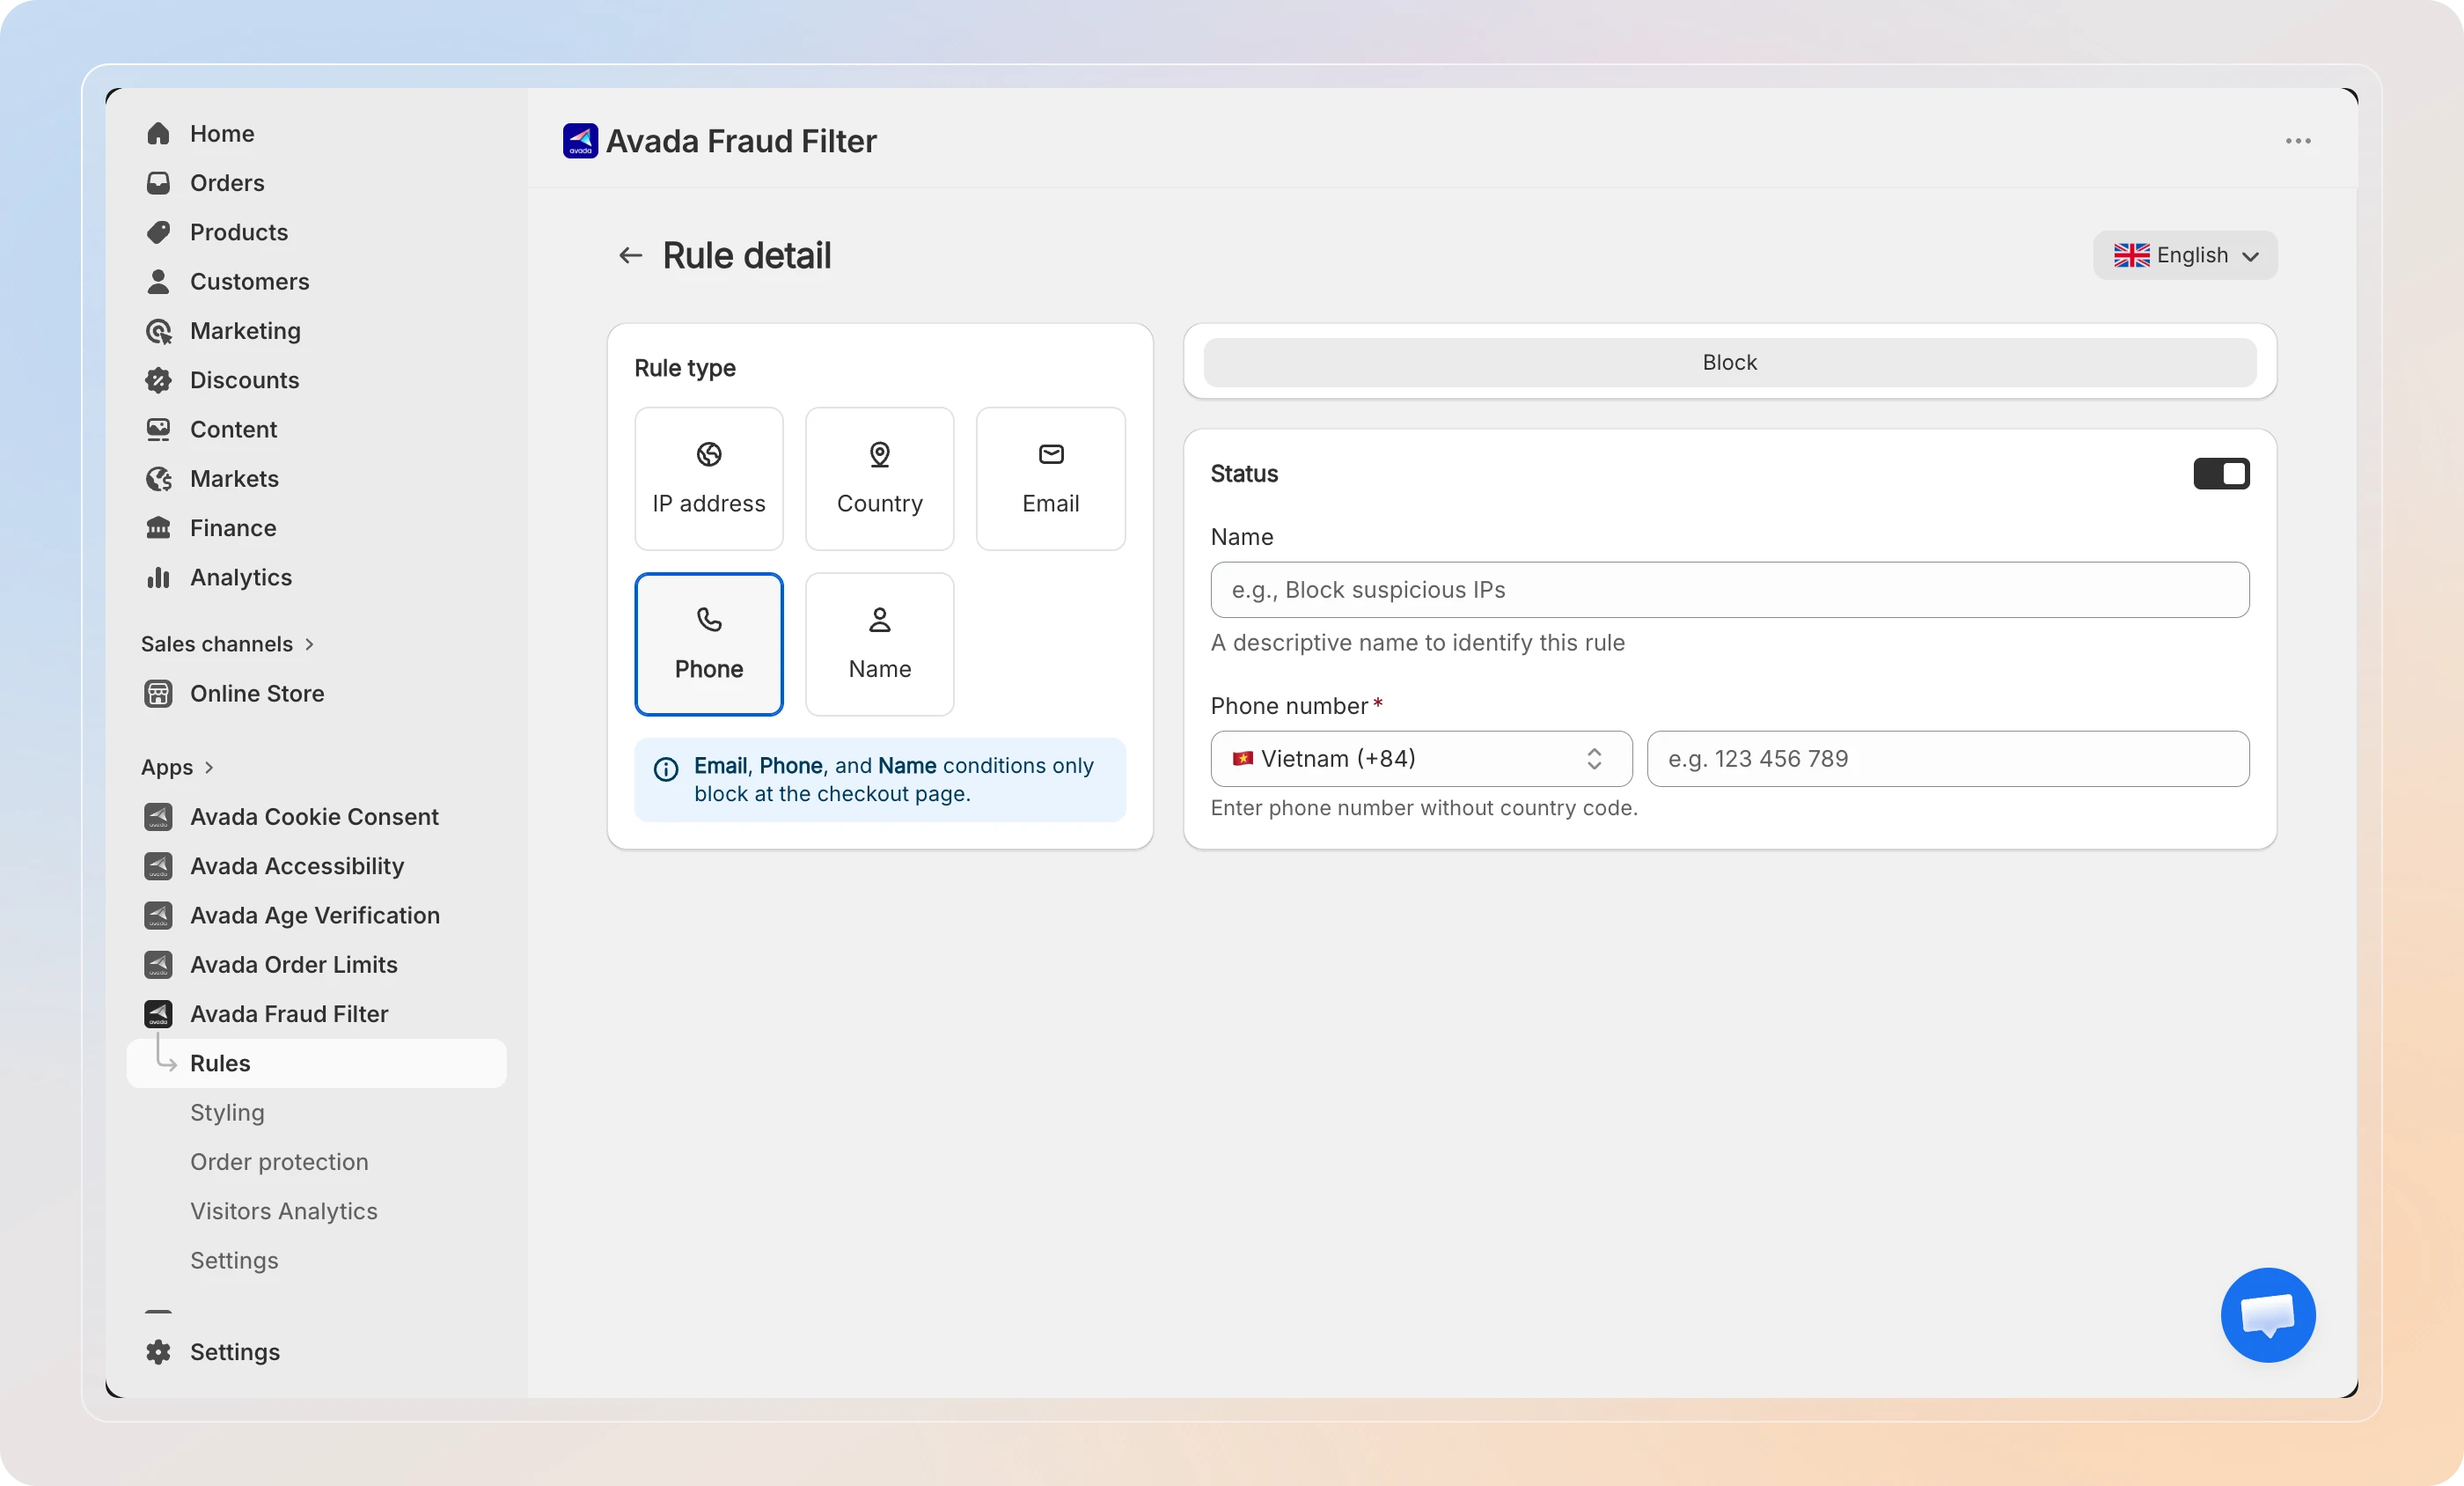This screenshot has height=1486, width=2464.
Task: Click the Block action button
Action: 1730,362
